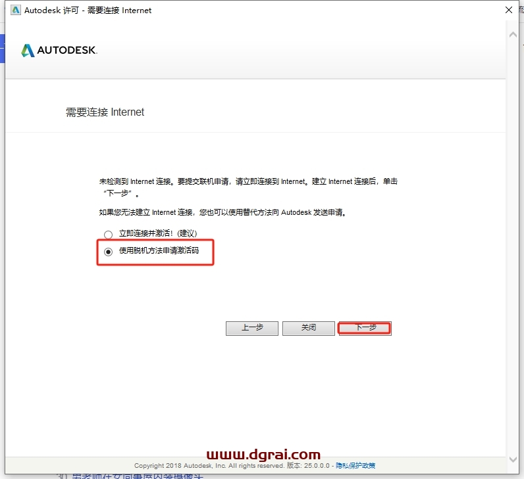Click the 关闭 button
This screenshot has height=479, width=524.
(309, 329)
